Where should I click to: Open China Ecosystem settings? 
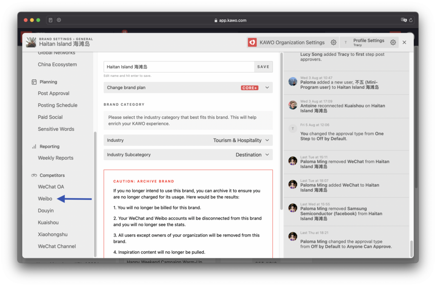(x=57, y=64)
